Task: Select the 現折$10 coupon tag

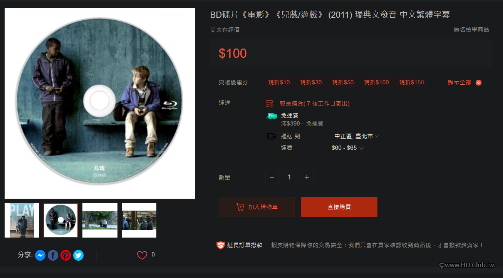Action: (x=279, y=82)
